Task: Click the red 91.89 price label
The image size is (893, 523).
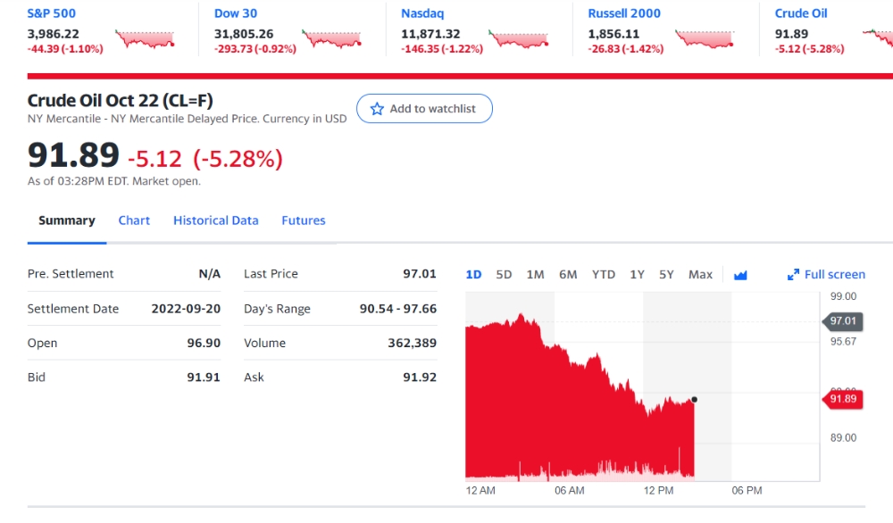Action: (x=843, y=399)
